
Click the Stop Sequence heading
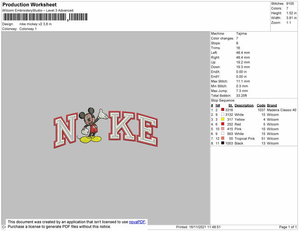tap(223, 101)
